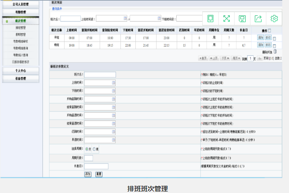
Task: Expand the 设备管理 sidebar section
Action: coord(20,78)
